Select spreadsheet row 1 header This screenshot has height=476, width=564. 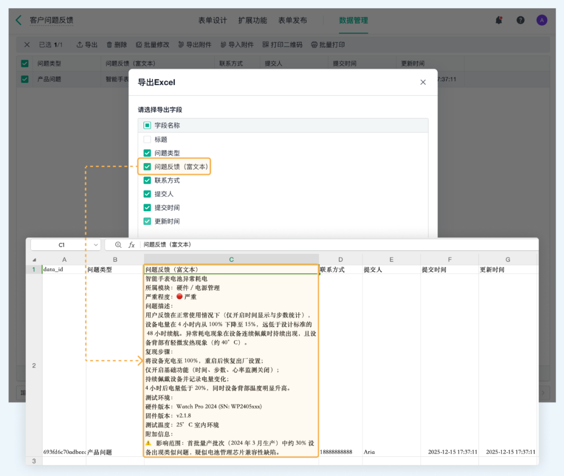[34, 270]
